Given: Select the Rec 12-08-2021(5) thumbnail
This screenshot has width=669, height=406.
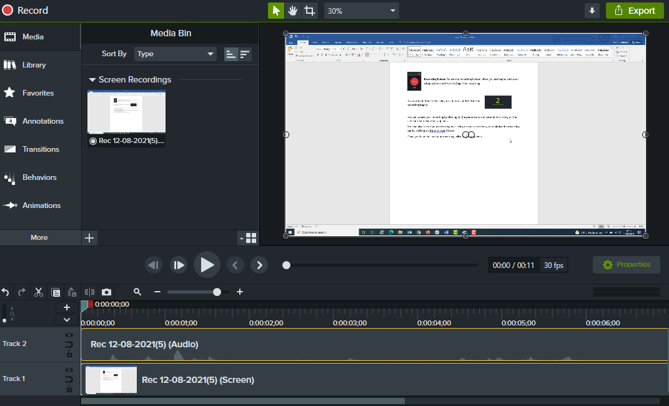Looking at the screenshot, I should 126,112.
